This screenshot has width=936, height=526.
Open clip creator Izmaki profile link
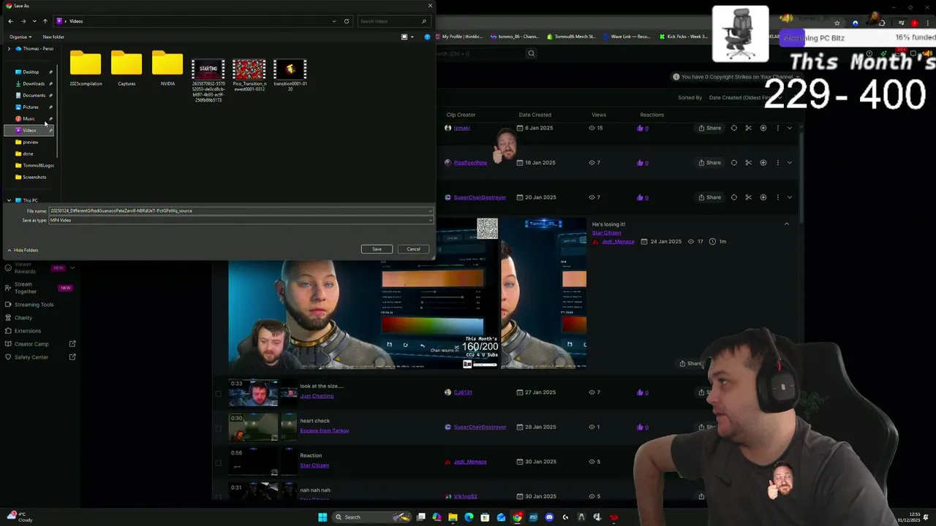(x=461, y=128)
